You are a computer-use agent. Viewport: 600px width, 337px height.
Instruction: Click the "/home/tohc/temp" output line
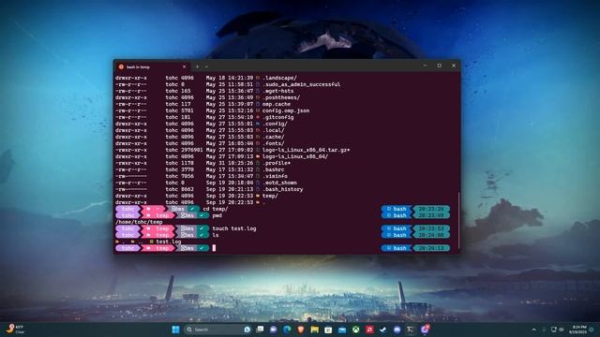point(139,222)
